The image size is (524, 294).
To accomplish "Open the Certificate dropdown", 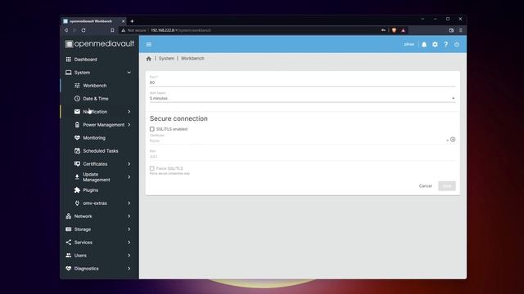I will pyautogui.click(x=299, y=140).
